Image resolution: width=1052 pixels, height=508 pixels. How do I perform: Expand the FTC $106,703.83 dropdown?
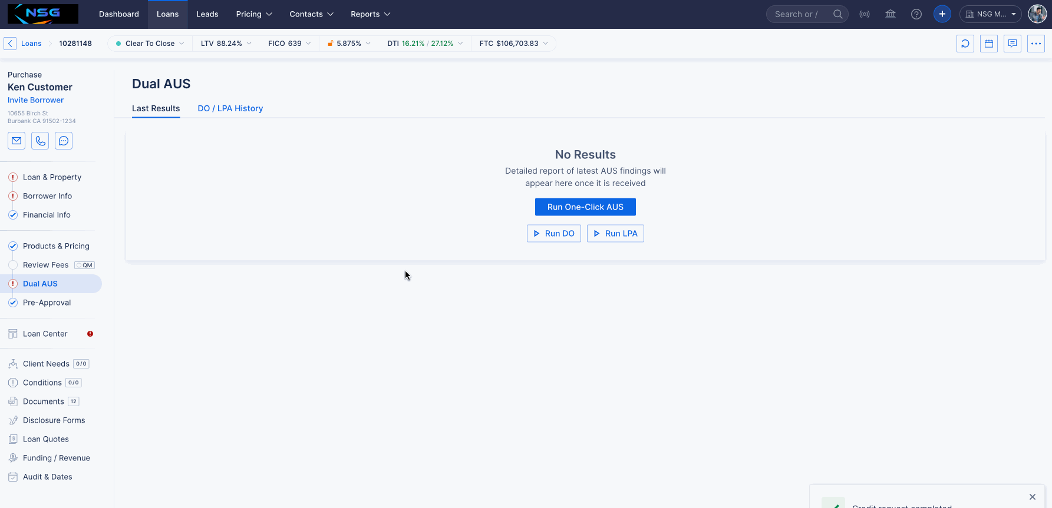514,44
